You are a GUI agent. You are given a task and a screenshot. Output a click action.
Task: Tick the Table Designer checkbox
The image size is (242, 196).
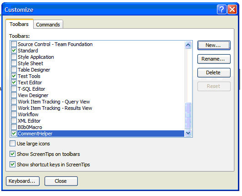(14, 70)
